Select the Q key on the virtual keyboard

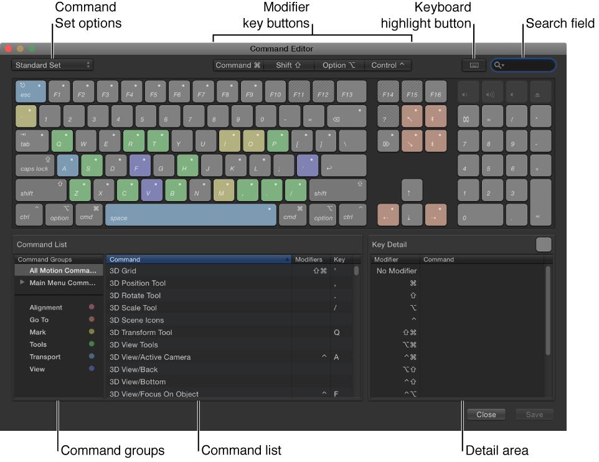(x=62, y=141)
